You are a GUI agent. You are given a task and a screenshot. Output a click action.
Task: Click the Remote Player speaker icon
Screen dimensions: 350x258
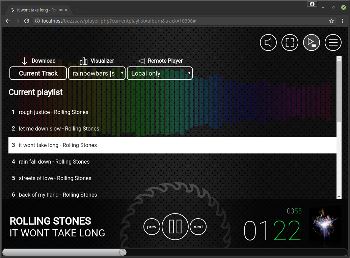[x=141, y=61]
